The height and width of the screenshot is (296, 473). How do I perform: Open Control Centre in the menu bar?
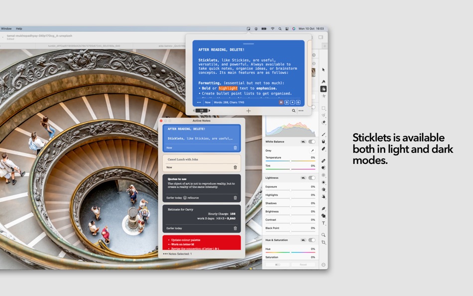[x=287, y=29]
